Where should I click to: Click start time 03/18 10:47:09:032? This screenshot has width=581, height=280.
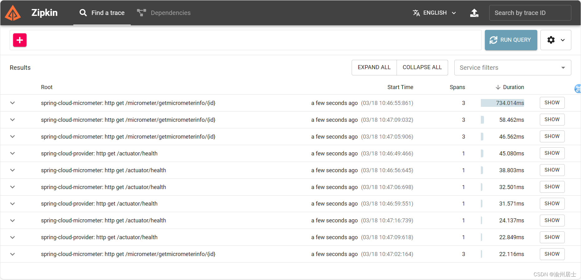(x=387, y=120)
